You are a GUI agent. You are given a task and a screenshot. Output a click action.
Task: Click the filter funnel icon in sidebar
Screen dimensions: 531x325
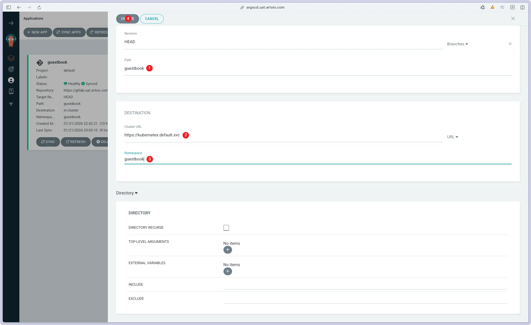(11, 104)
